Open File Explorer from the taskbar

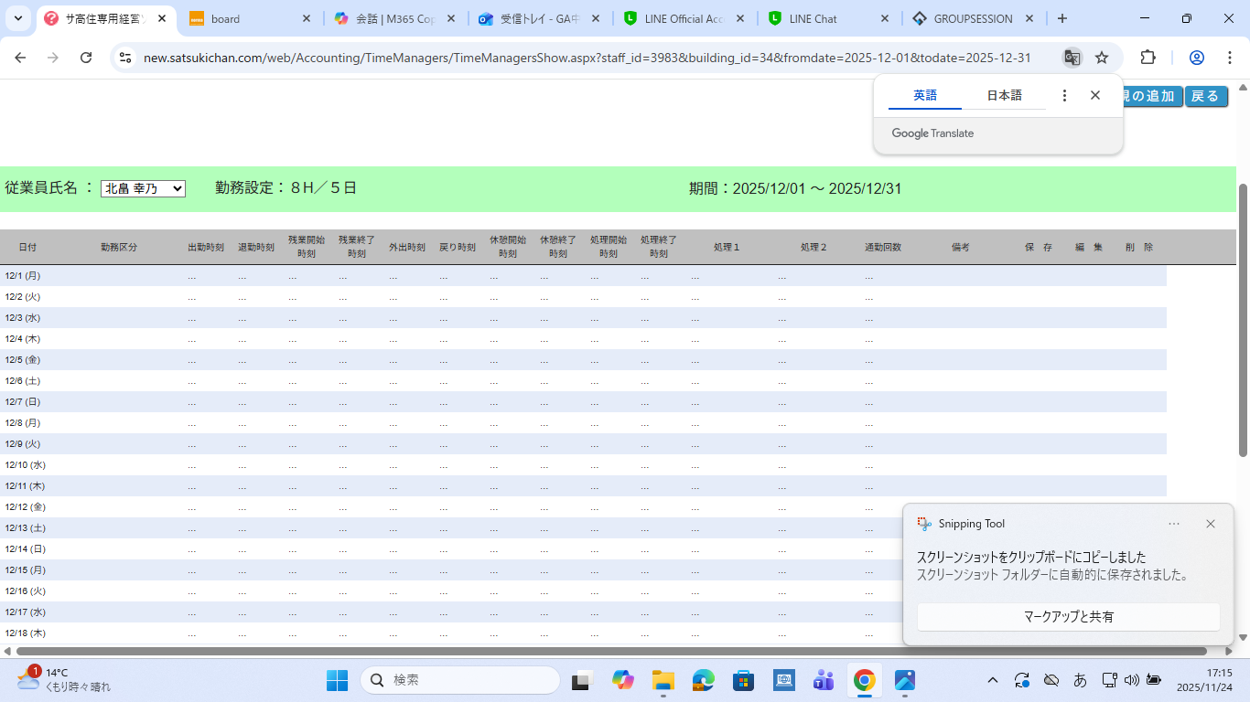coord(663,680)
